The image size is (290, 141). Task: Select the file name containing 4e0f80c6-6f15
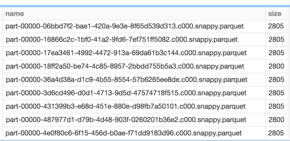(x=124, y=133)
